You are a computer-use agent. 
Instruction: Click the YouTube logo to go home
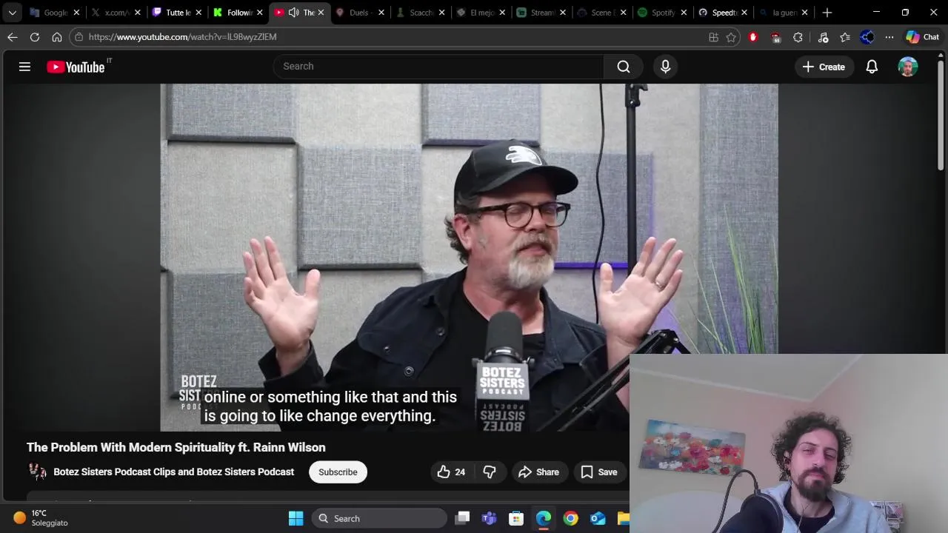(76, 67)
